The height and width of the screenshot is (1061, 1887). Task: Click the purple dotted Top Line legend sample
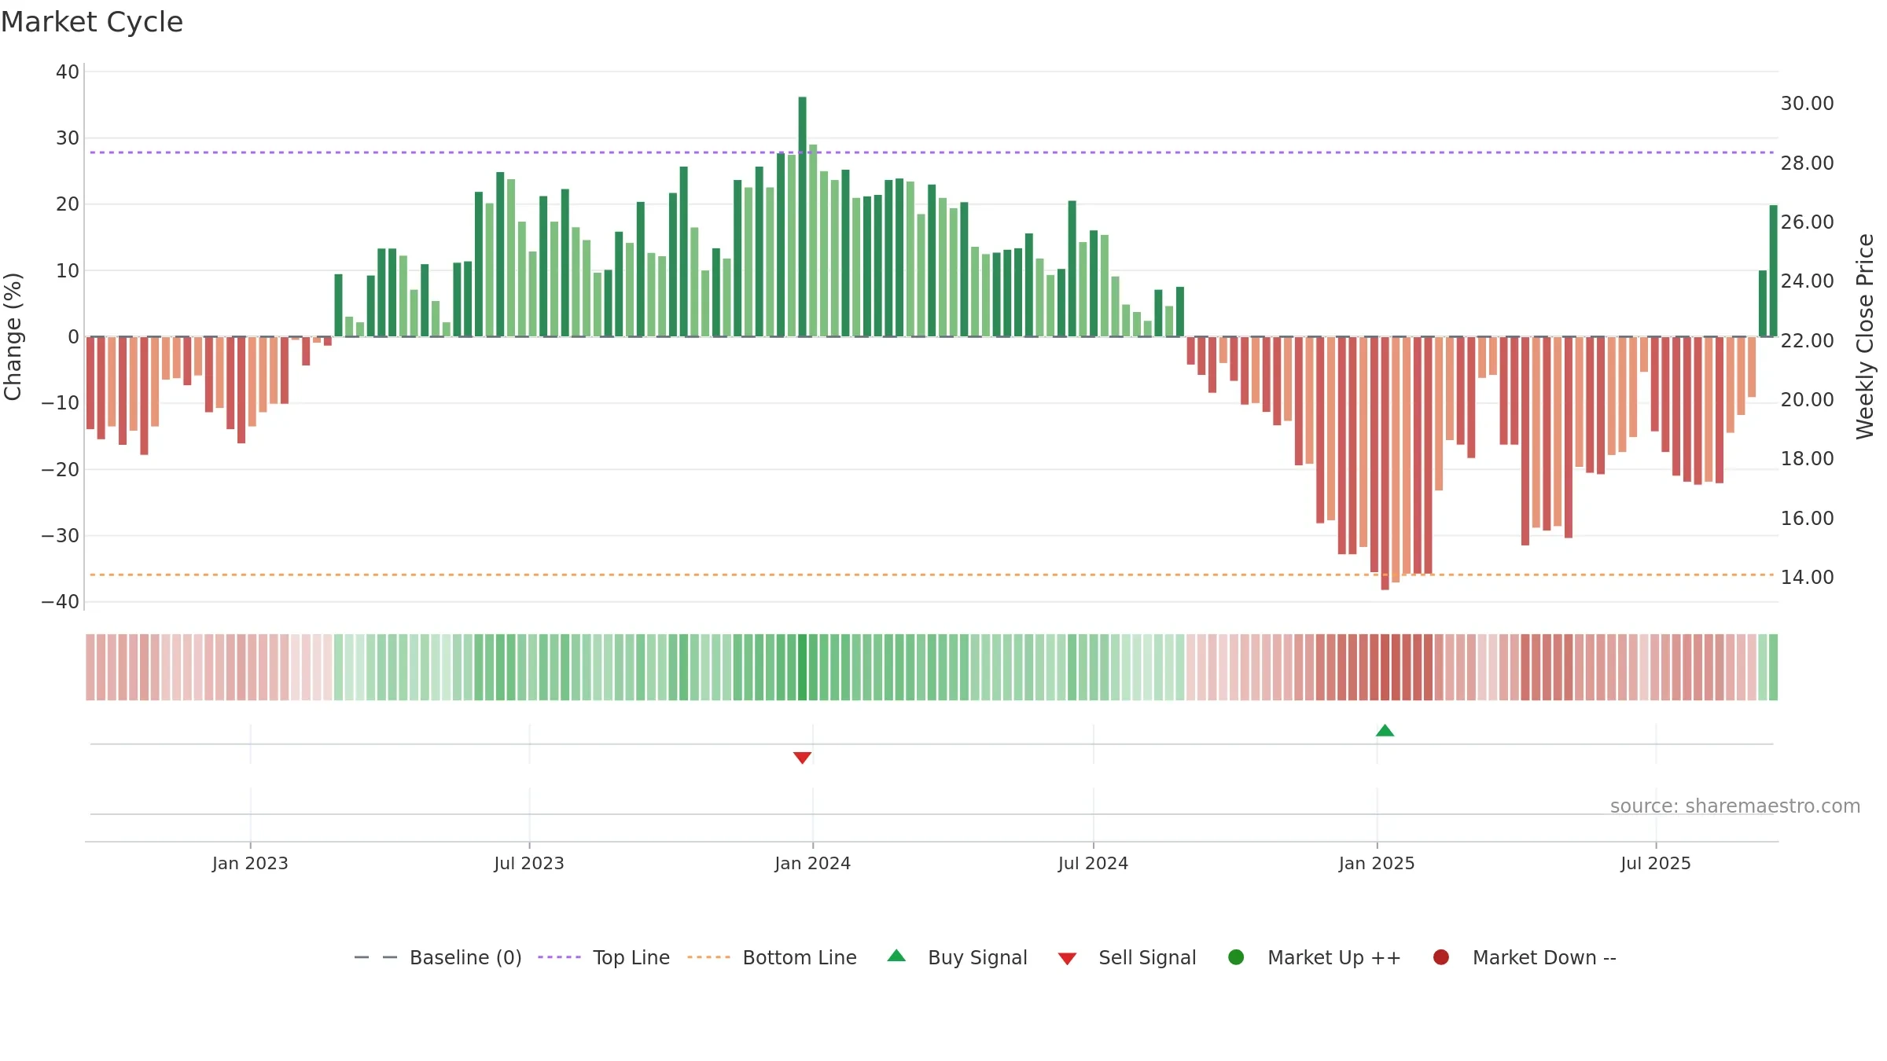[559, 957]
